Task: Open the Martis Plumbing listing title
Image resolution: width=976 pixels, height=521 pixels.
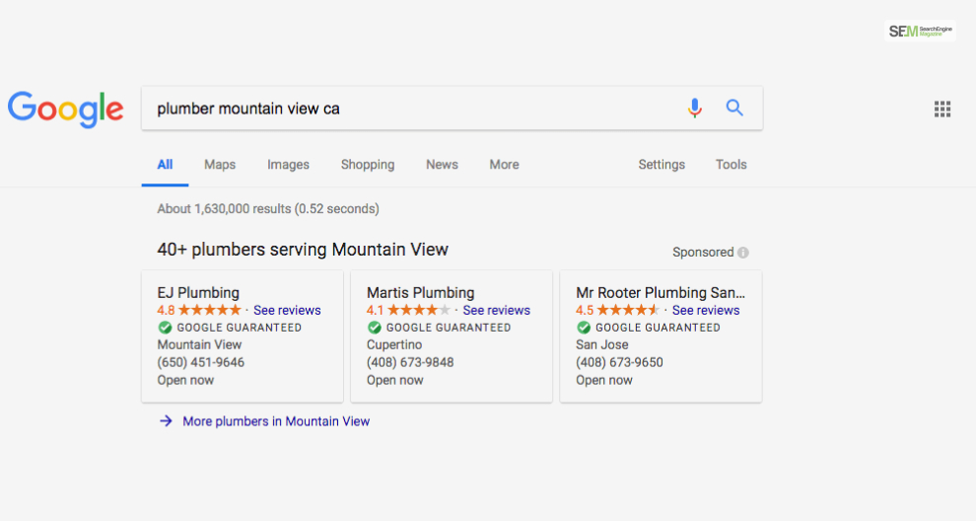Action: [x=420, y=293]
